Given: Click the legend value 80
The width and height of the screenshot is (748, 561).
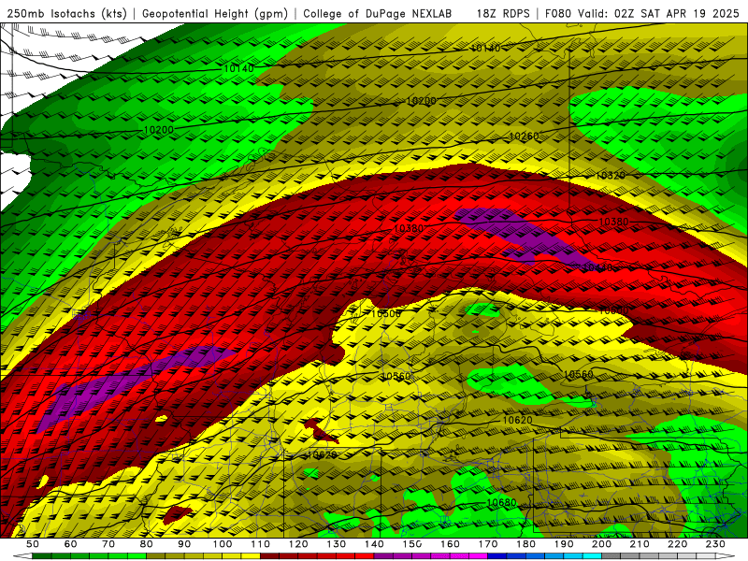Looking at the screenshot, I should (147, 544).
